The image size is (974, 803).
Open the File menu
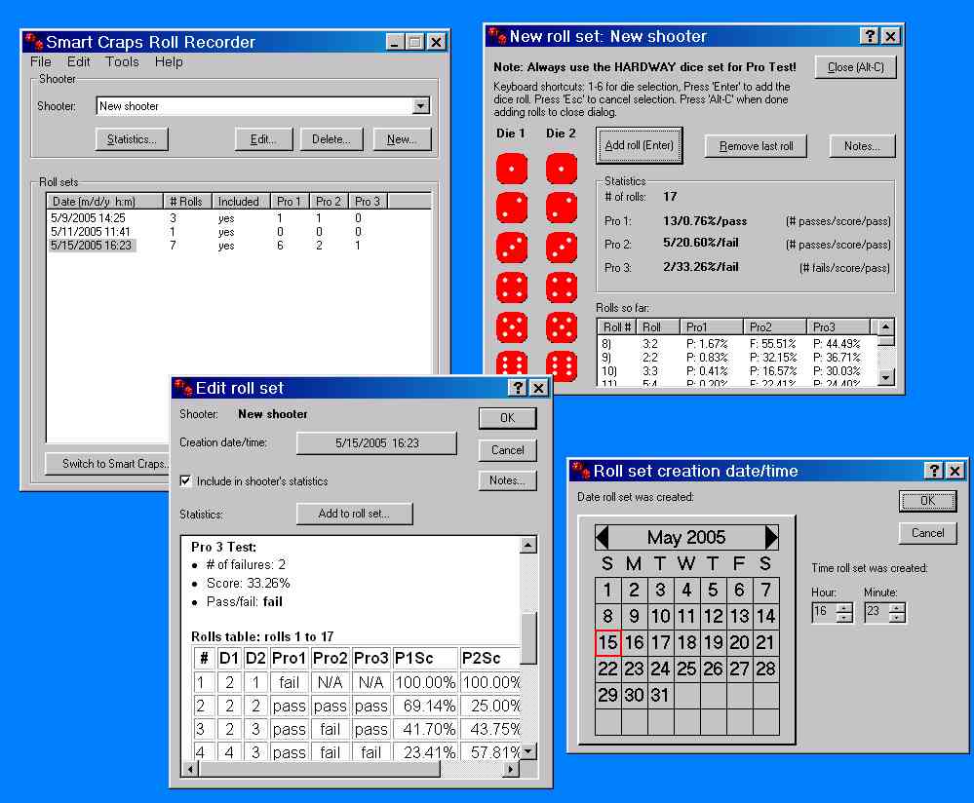(41, 62)
